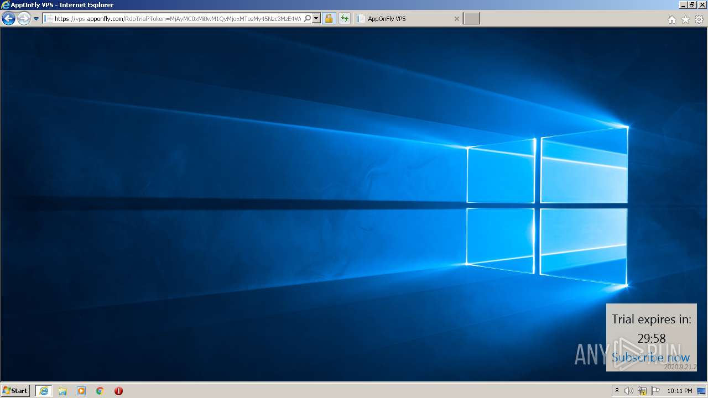The image size is (708, 398).
Task: Show the security report lock icon
Action: pos(329,19)
